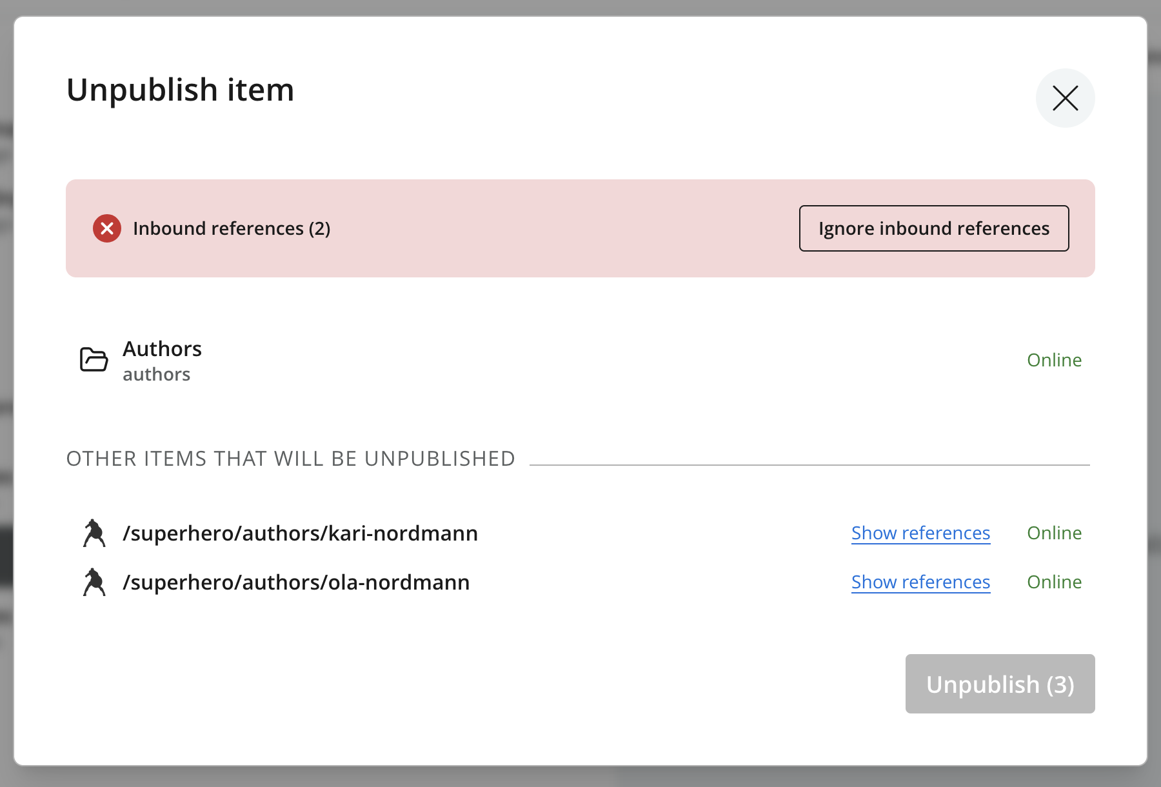
Task: Show references for kari-nordmann
Action: click(920, 533)
